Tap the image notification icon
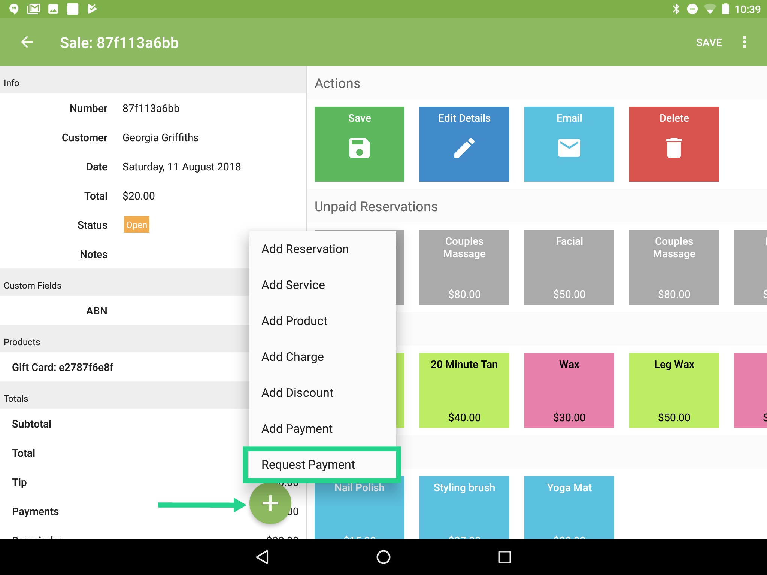 pos(53,9)
